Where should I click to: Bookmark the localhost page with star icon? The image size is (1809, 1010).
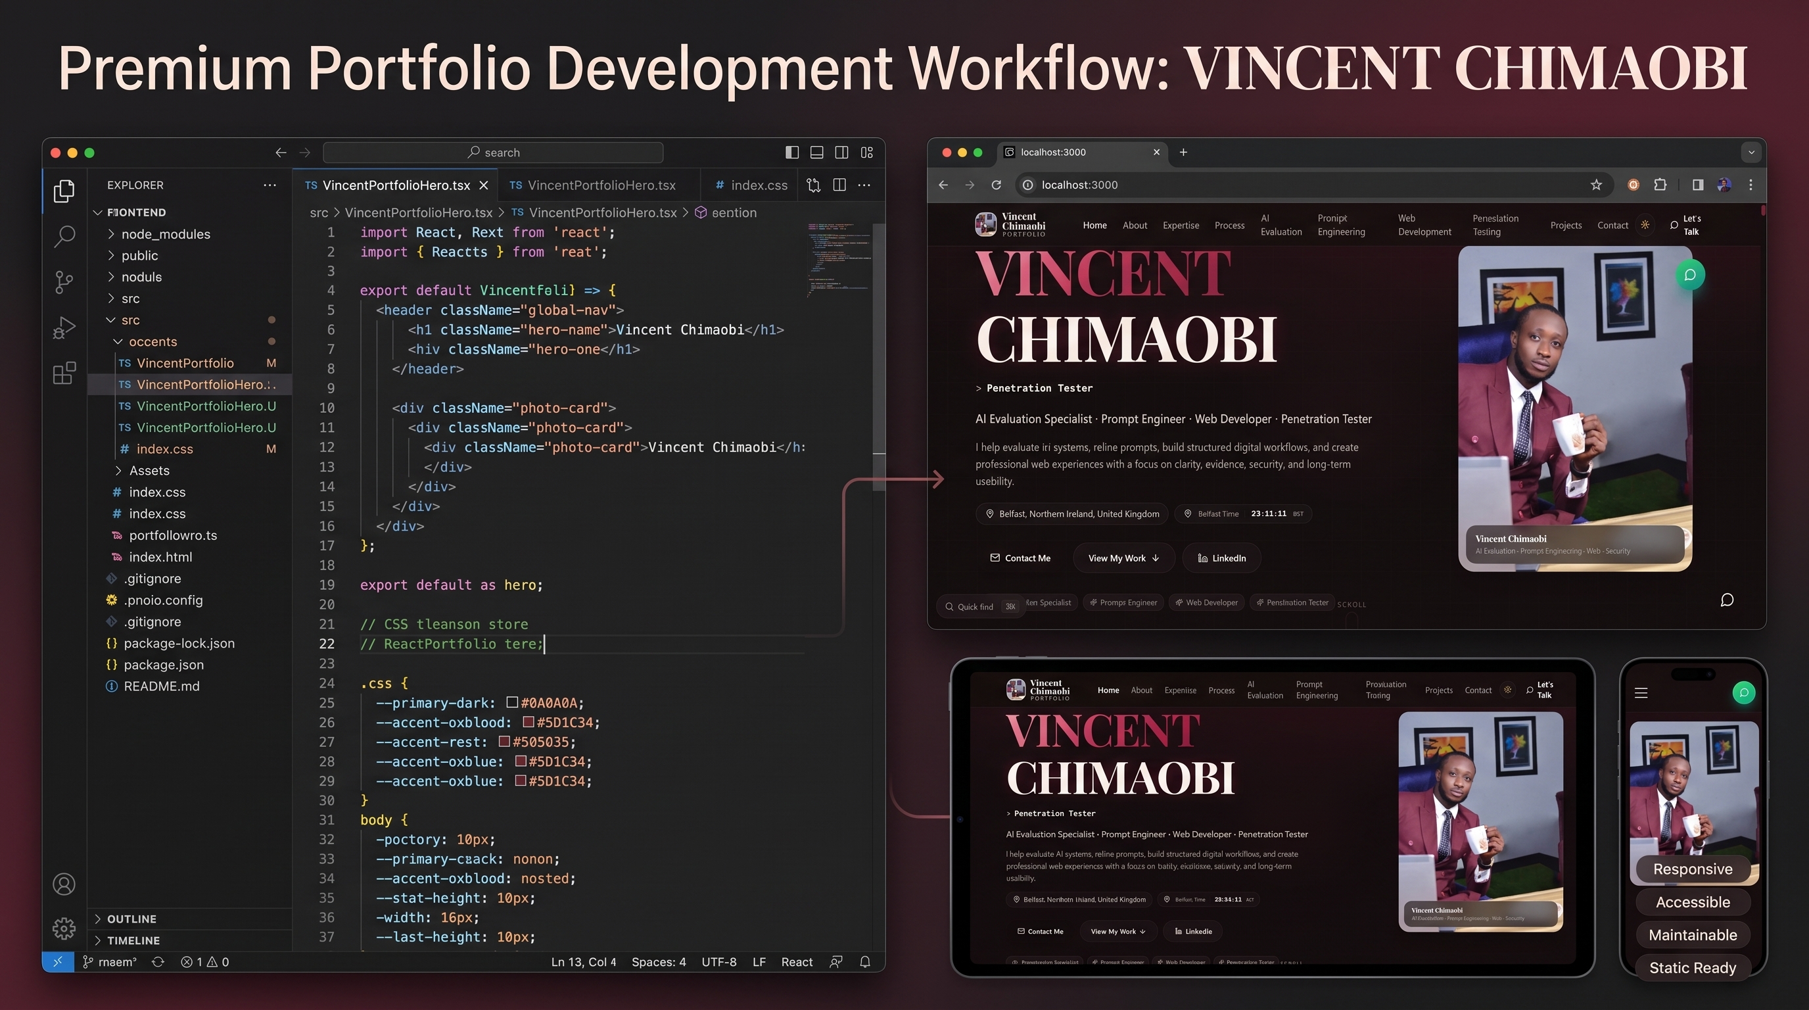tap(1596, 185)
